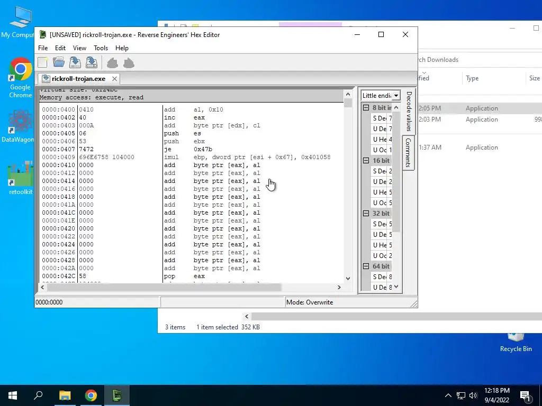Click the Open file folder icon
Screen dimensions: 542x406
[59, 62]
